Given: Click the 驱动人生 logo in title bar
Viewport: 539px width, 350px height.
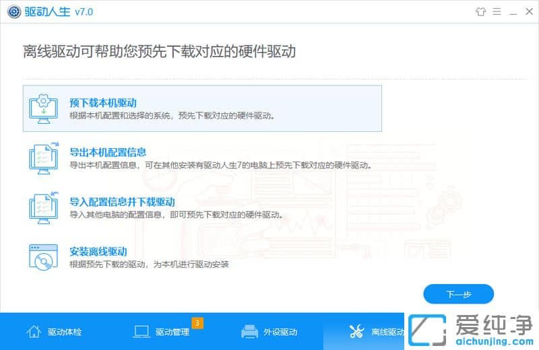Looking at the screenshot, I should point(11,11).
